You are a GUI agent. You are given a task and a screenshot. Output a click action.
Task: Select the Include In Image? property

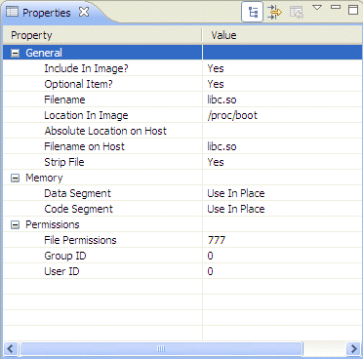coord(86,68)
